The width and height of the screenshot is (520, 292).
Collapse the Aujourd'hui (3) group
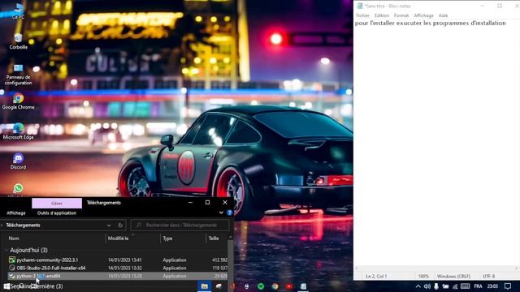(x=6, y=251)
